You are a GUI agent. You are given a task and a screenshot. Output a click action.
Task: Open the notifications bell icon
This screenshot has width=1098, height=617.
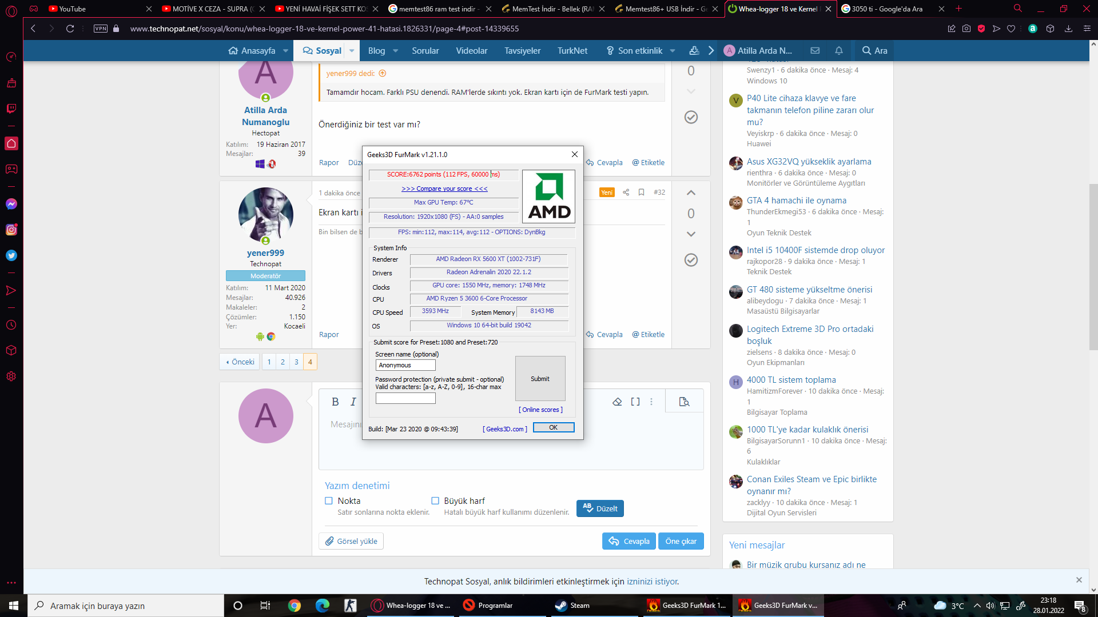(838, 50)
